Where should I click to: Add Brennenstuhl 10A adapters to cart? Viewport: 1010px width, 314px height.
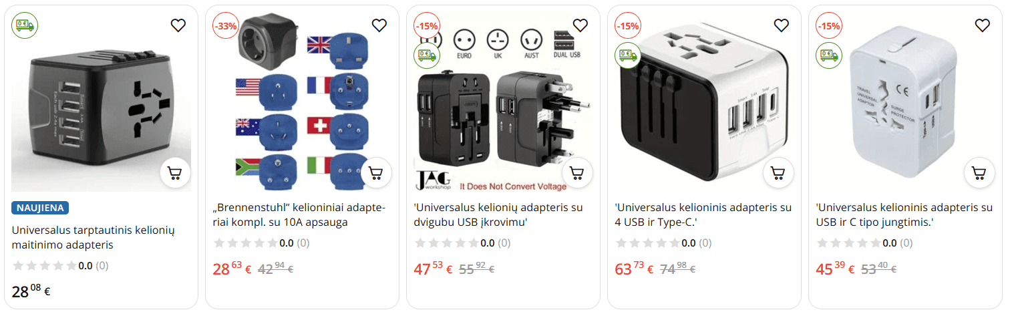click(x=376, y=173)
